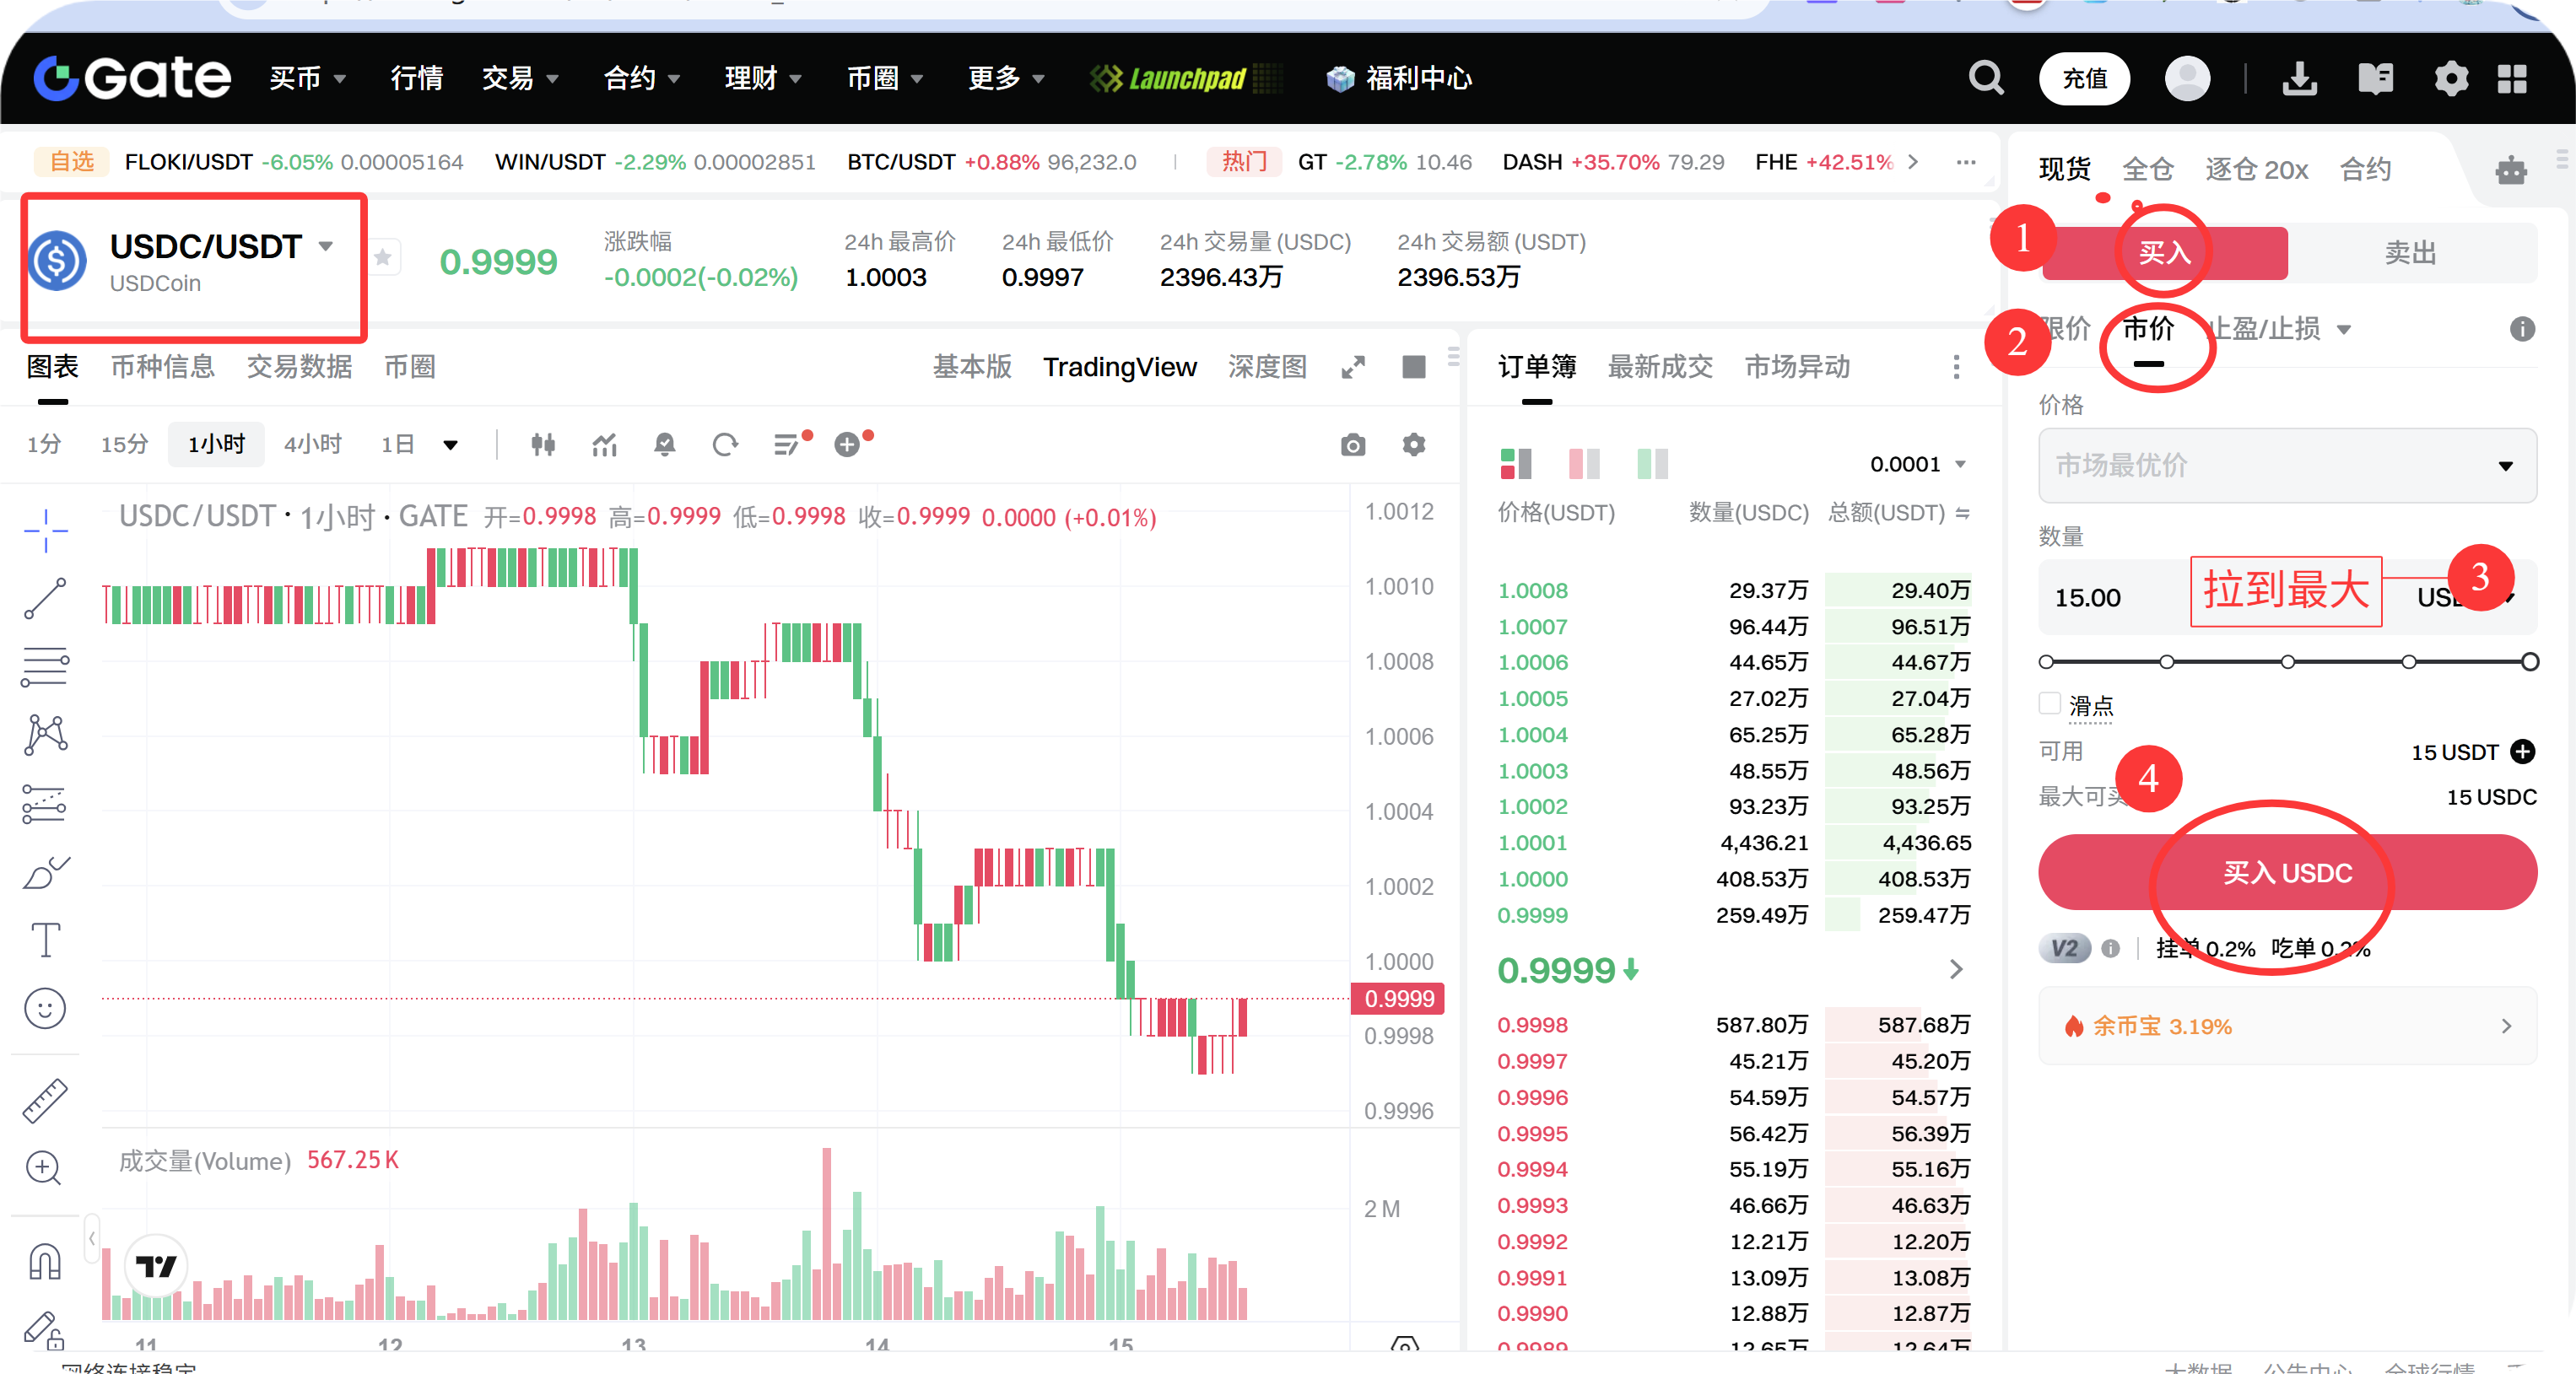Click the 充值 deposit button
2576x1374 pixels.
(2084, 78)
